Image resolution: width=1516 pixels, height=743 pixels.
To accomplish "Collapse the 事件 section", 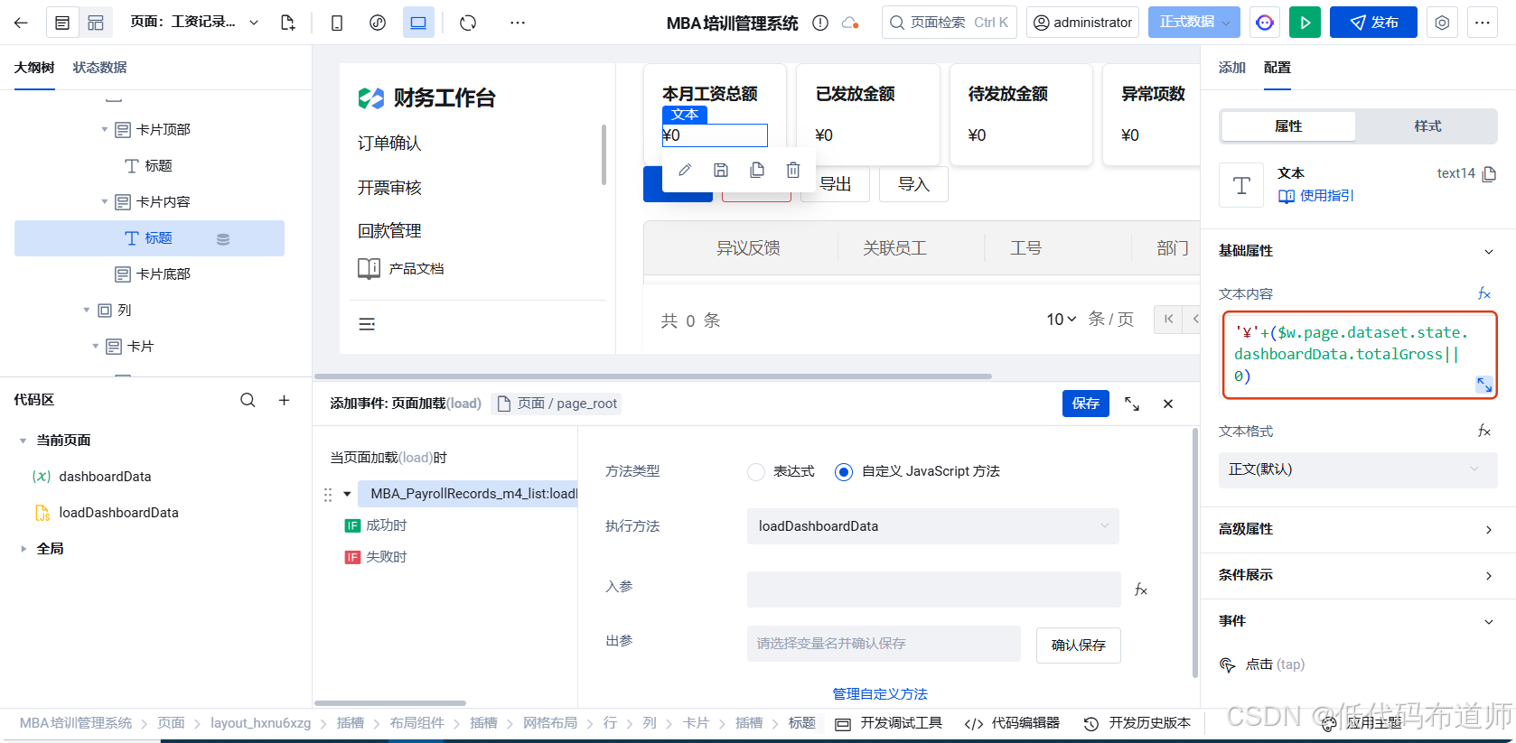I will coord(1489,621).
